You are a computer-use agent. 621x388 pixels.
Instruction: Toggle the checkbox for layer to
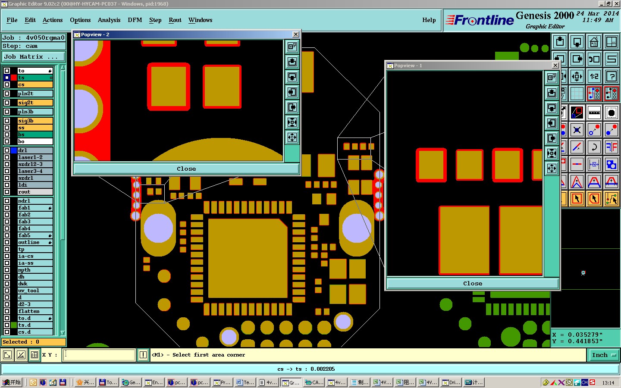pos(7,71)
